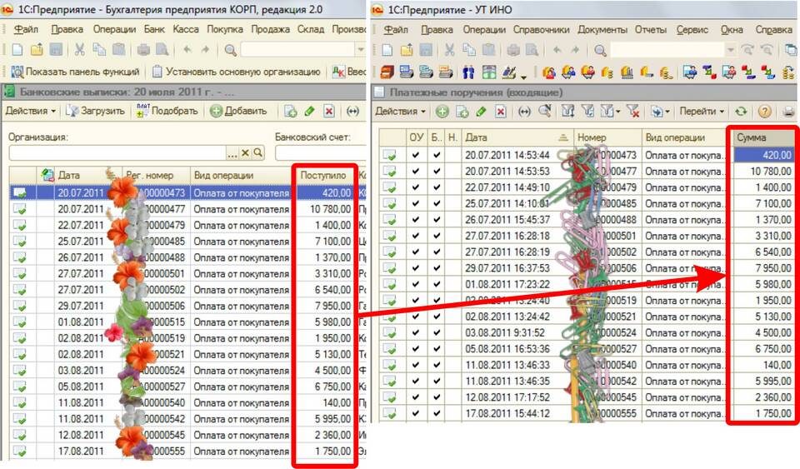800x469 pixels.
Task: Click green calendar grid icon in УТ ИНО toolbar
Action: [x=489, y=72]
